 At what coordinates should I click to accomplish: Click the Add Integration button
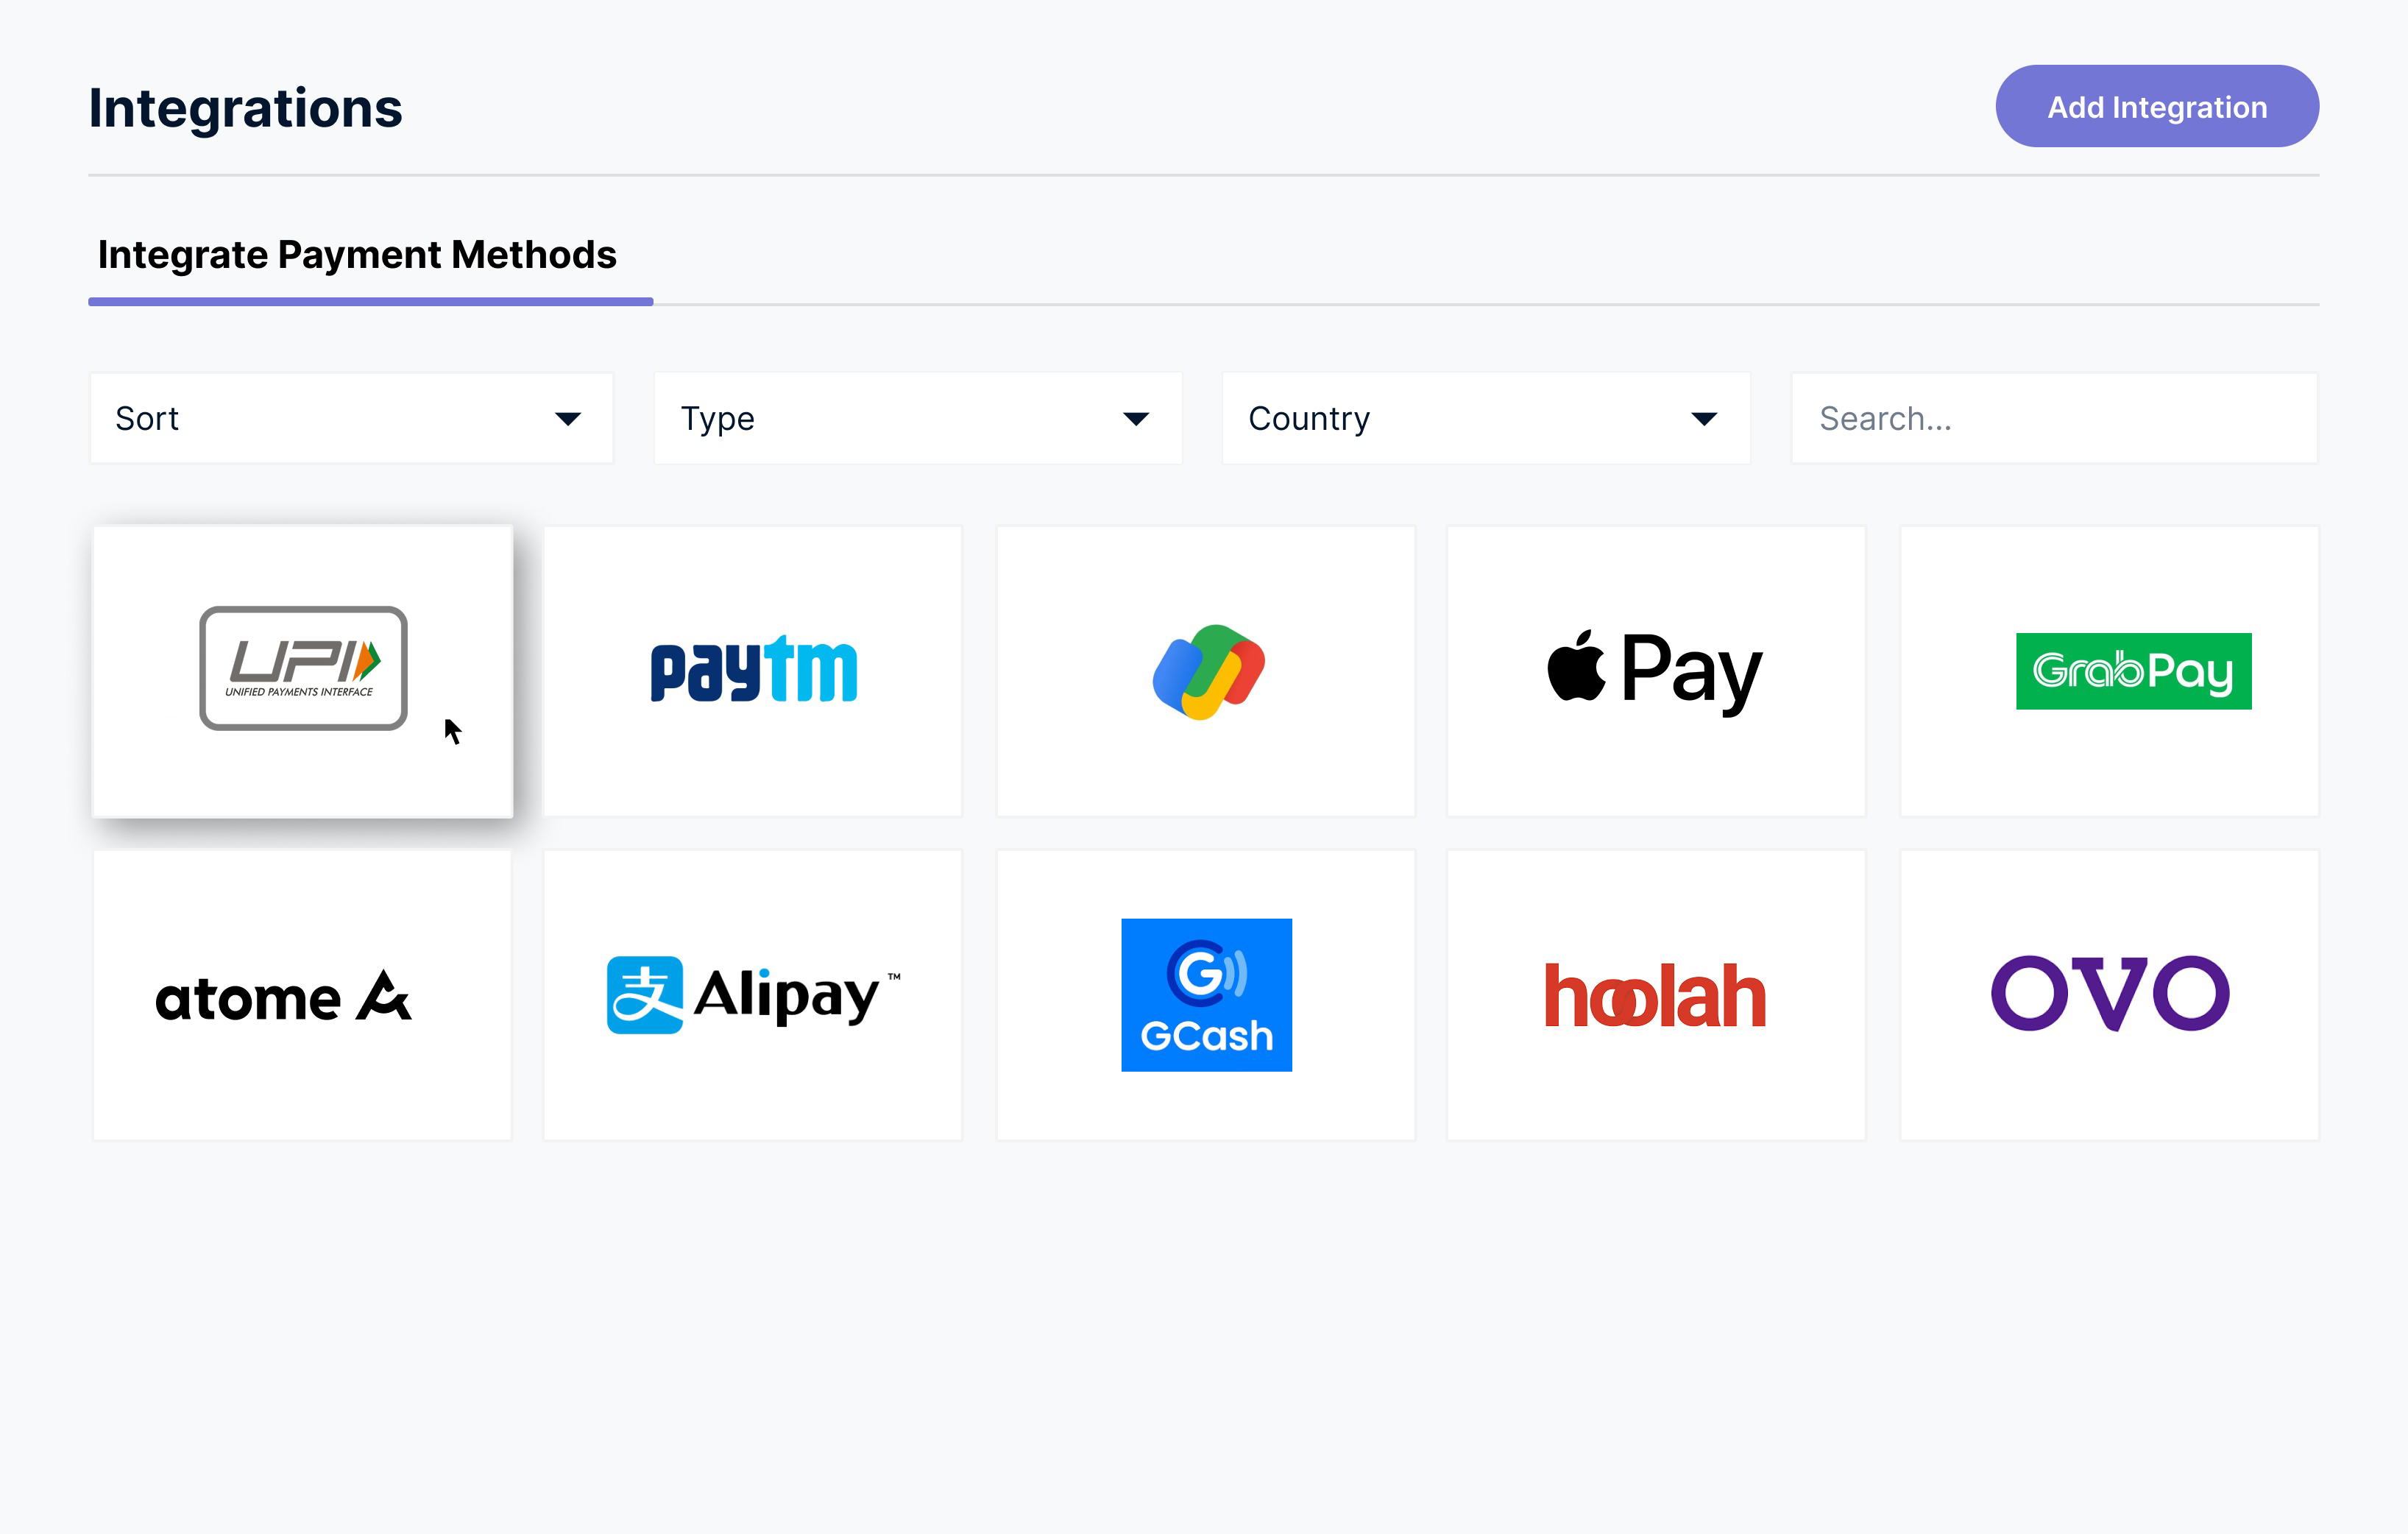tap(2157, 106)
